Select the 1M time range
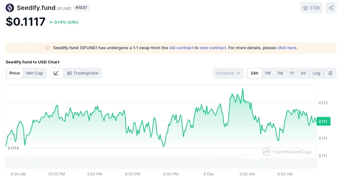This screenshot has height=181, width=342. (280, 73)
